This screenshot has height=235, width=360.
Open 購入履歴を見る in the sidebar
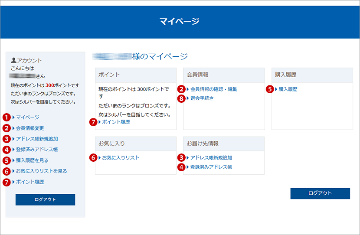32,160
